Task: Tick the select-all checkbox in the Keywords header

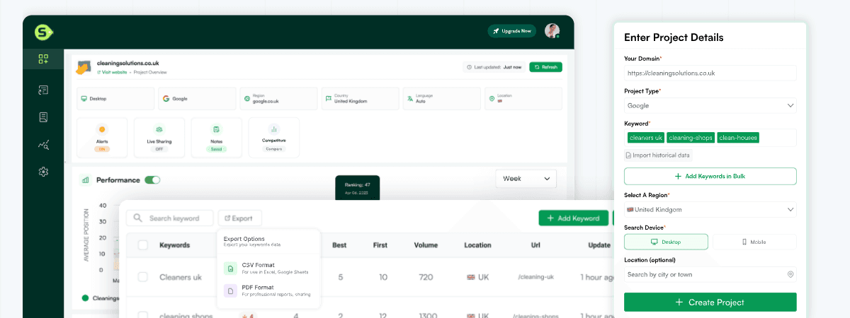Action: point(143,245)
